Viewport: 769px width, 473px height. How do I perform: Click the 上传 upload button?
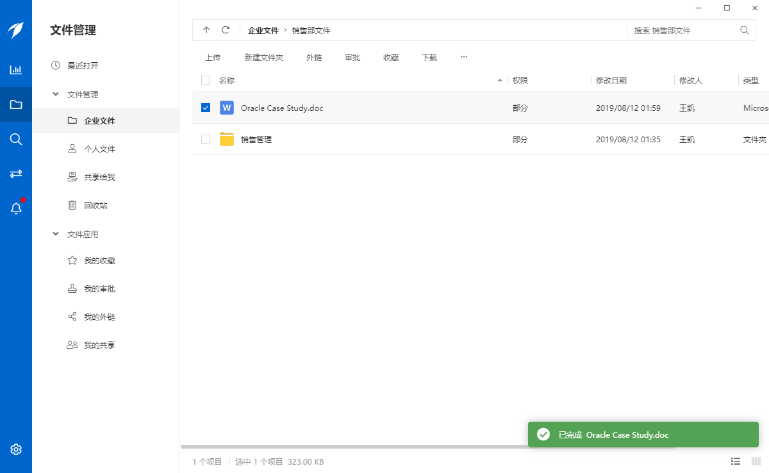213,57
